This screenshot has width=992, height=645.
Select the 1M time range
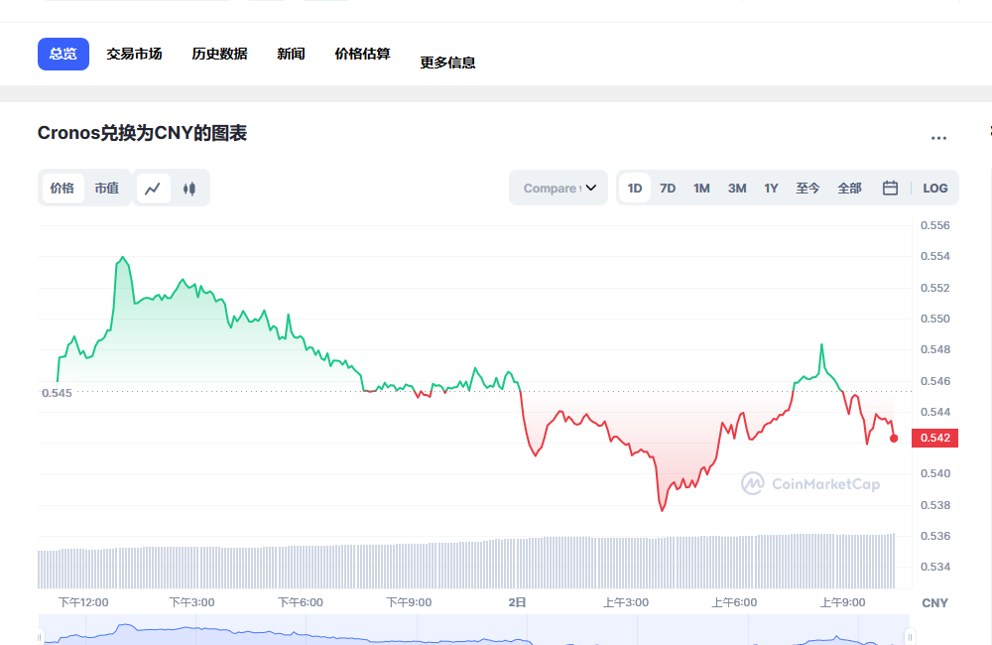tap(701, 188)
